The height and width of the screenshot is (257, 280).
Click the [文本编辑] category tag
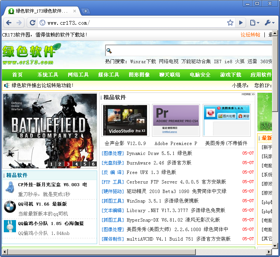113,211
